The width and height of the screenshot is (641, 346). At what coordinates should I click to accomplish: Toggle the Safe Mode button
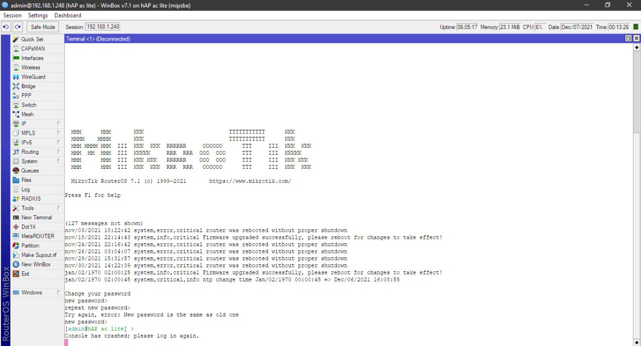click(x=43, y=27)
